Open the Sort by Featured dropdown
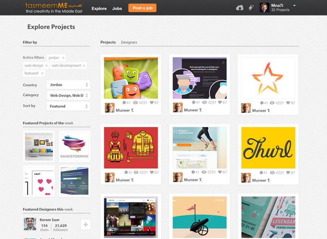The width and height of the screenshot is (327, 239). click(x=69, y=106)
